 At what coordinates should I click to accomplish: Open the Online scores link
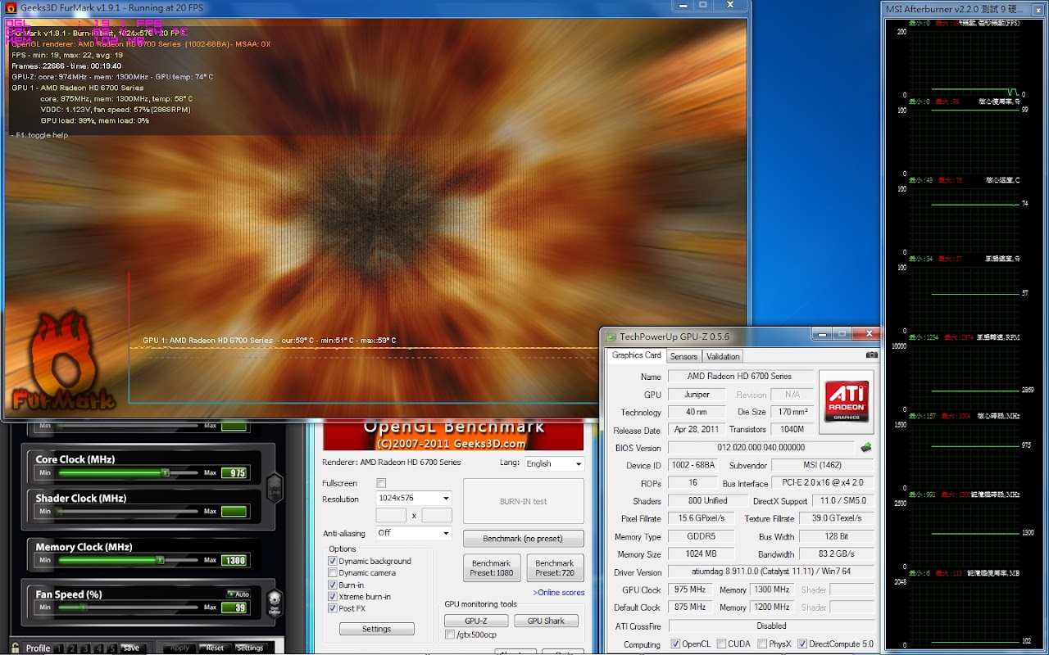click(559, 593)
